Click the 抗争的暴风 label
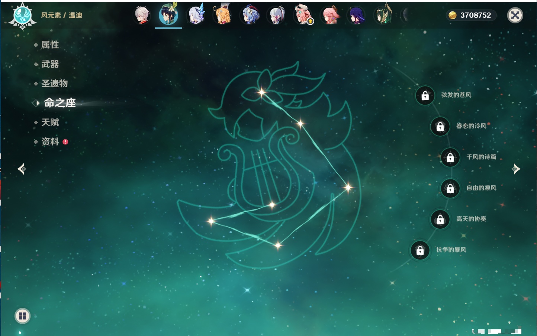 click(451, 249)
